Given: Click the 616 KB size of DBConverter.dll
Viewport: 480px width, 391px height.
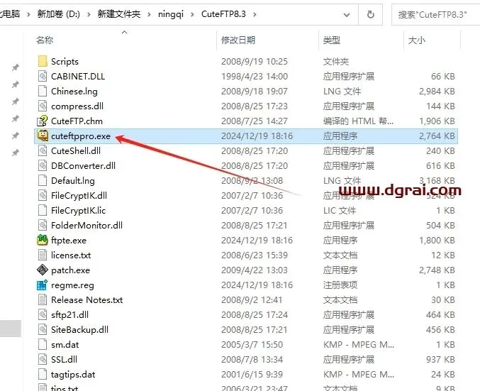Looking at the screenshot, I should [x=440, y=166].
